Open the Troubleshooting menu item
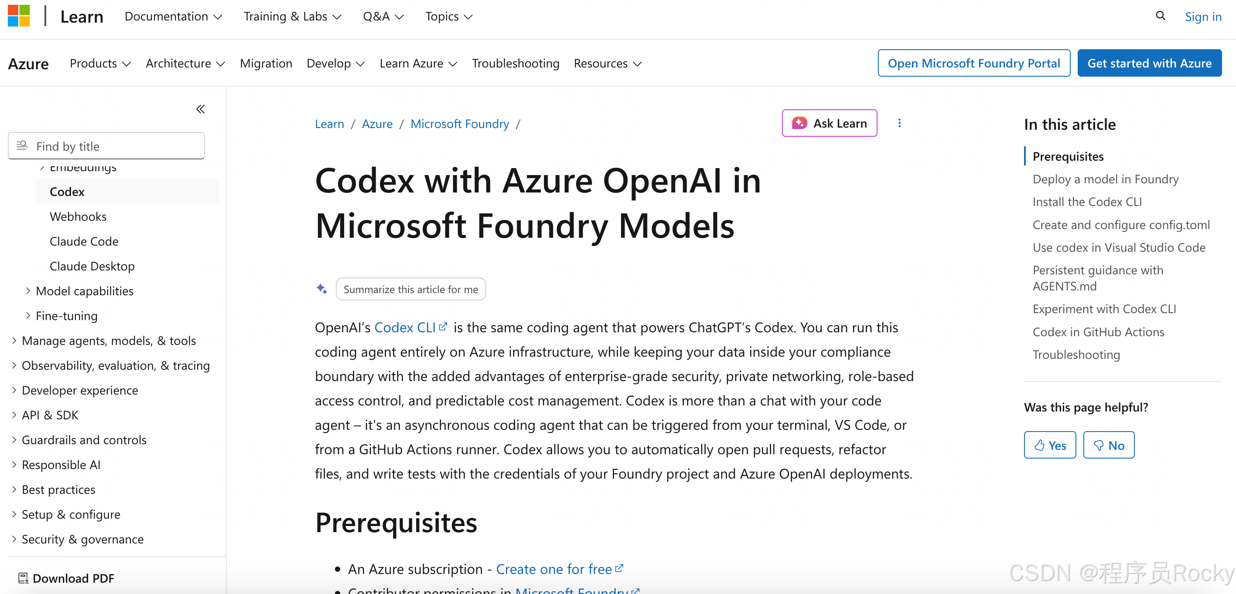Image resolution: width=1236 pixels, height=594 pixels. pyautogui.click(x=516, y=63)
